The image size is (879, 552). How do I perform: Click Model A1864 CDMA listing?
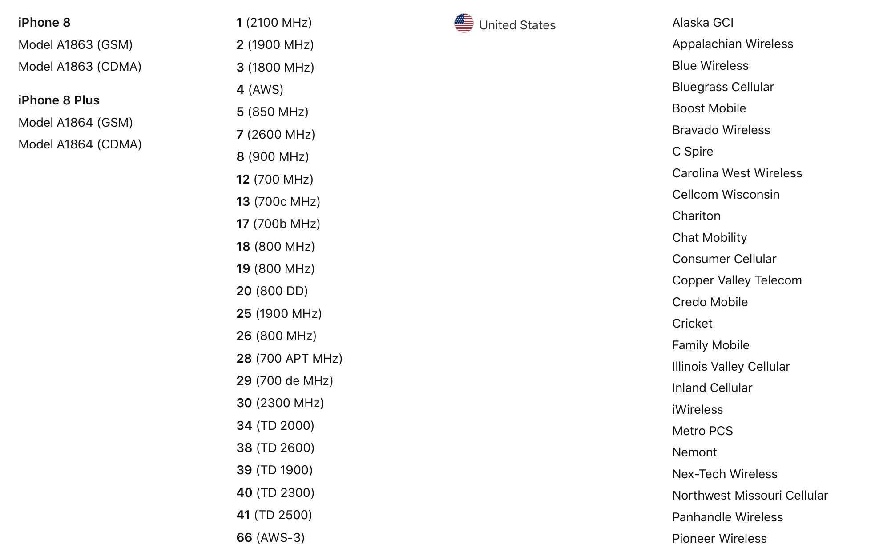point(81,143)
